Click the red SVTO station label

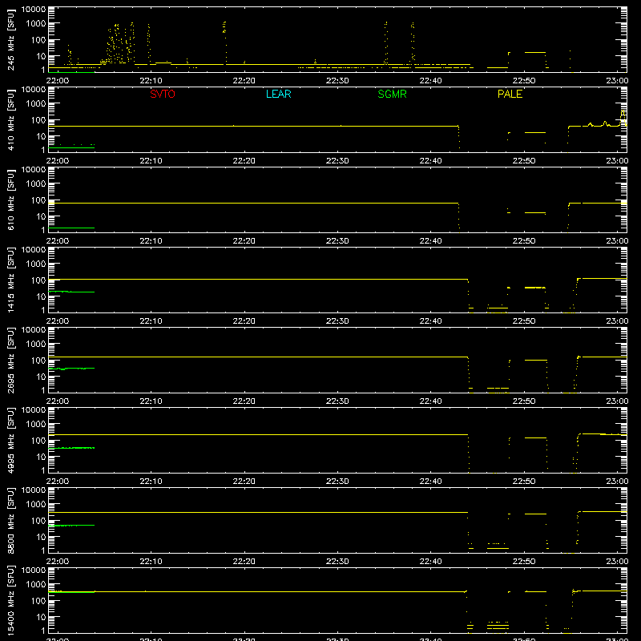(163, 94)
